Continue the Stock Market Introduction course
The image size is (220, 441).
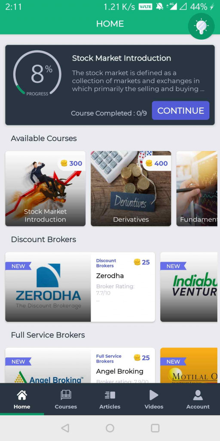pyautogui.click(x=181, y=111)
